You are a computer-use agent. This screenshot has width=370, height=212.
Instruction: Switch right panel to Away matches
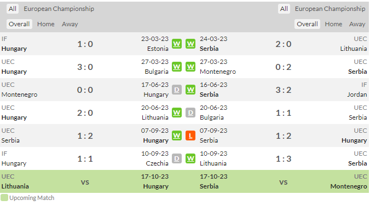tap(357, 24)
